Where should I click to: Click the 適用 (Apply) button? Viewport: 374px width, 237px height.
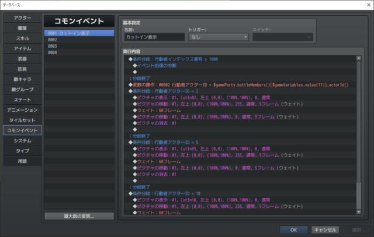pyautogui.click(x=356, y=230)
